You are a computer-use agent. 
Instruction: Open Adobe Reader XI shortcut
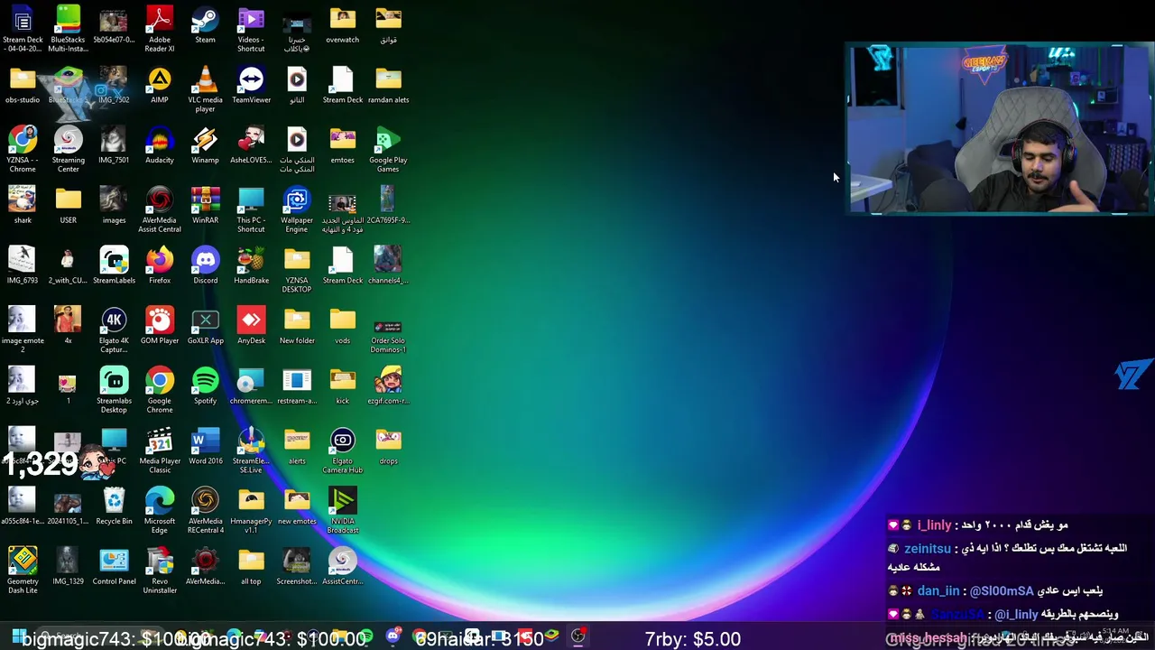pyautogui.click(x=160, y=29)
